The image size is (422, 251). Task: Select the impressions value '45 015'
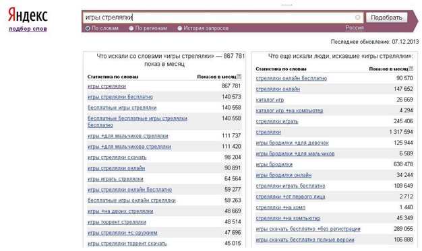pyautogui.click(x=233, y=243)
